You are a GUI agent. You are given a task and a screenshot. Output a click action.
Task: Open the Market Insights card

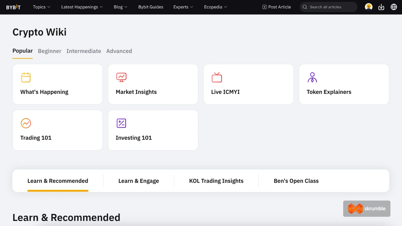153,84
